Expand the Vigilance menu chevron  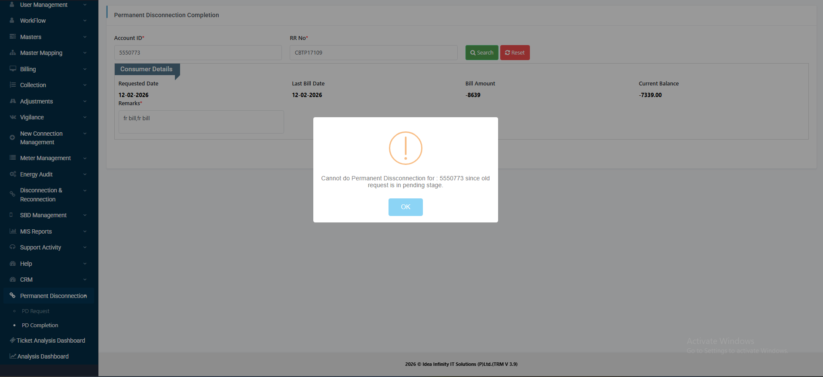tap(85, 117)
